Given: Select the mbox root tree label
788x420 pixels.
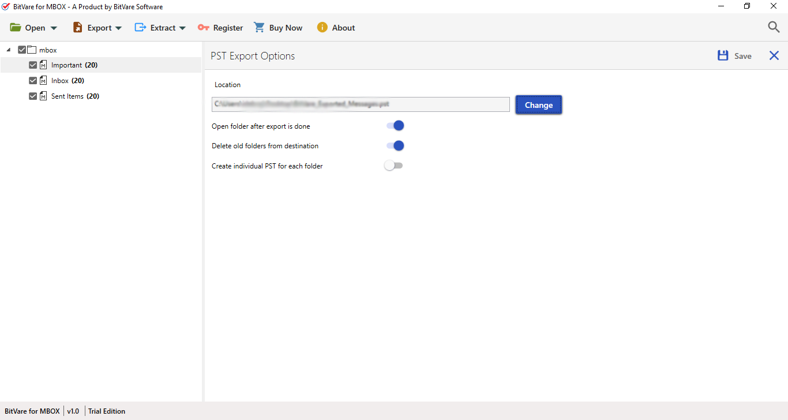Looking at the screenshot, I should (48, 50).
